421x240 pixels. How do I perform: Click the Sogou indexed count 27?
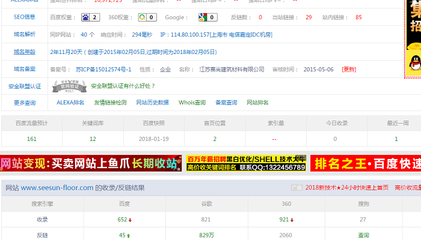click(363, 220)
